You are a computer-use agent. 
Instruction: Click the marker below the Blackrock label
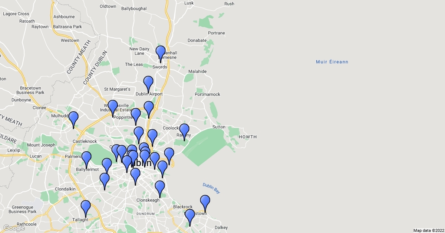(x=189, y=216)
